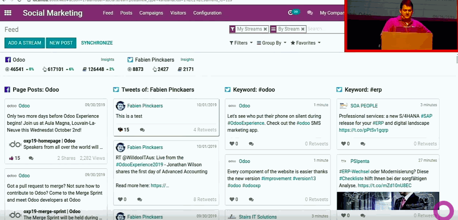Open link https://t.co/mZd10nU8EC in PSIpenta tweet
This screenshot has width=458, height=220.
[x=384, y=185]
